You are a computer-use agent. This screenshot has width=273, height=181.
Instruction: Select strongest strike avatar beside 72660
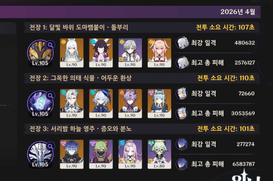pos(182,93)
